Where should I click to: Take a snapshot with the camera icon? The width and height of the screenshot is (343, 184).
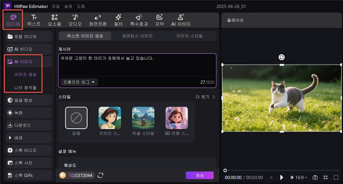[x=315, y=178]
